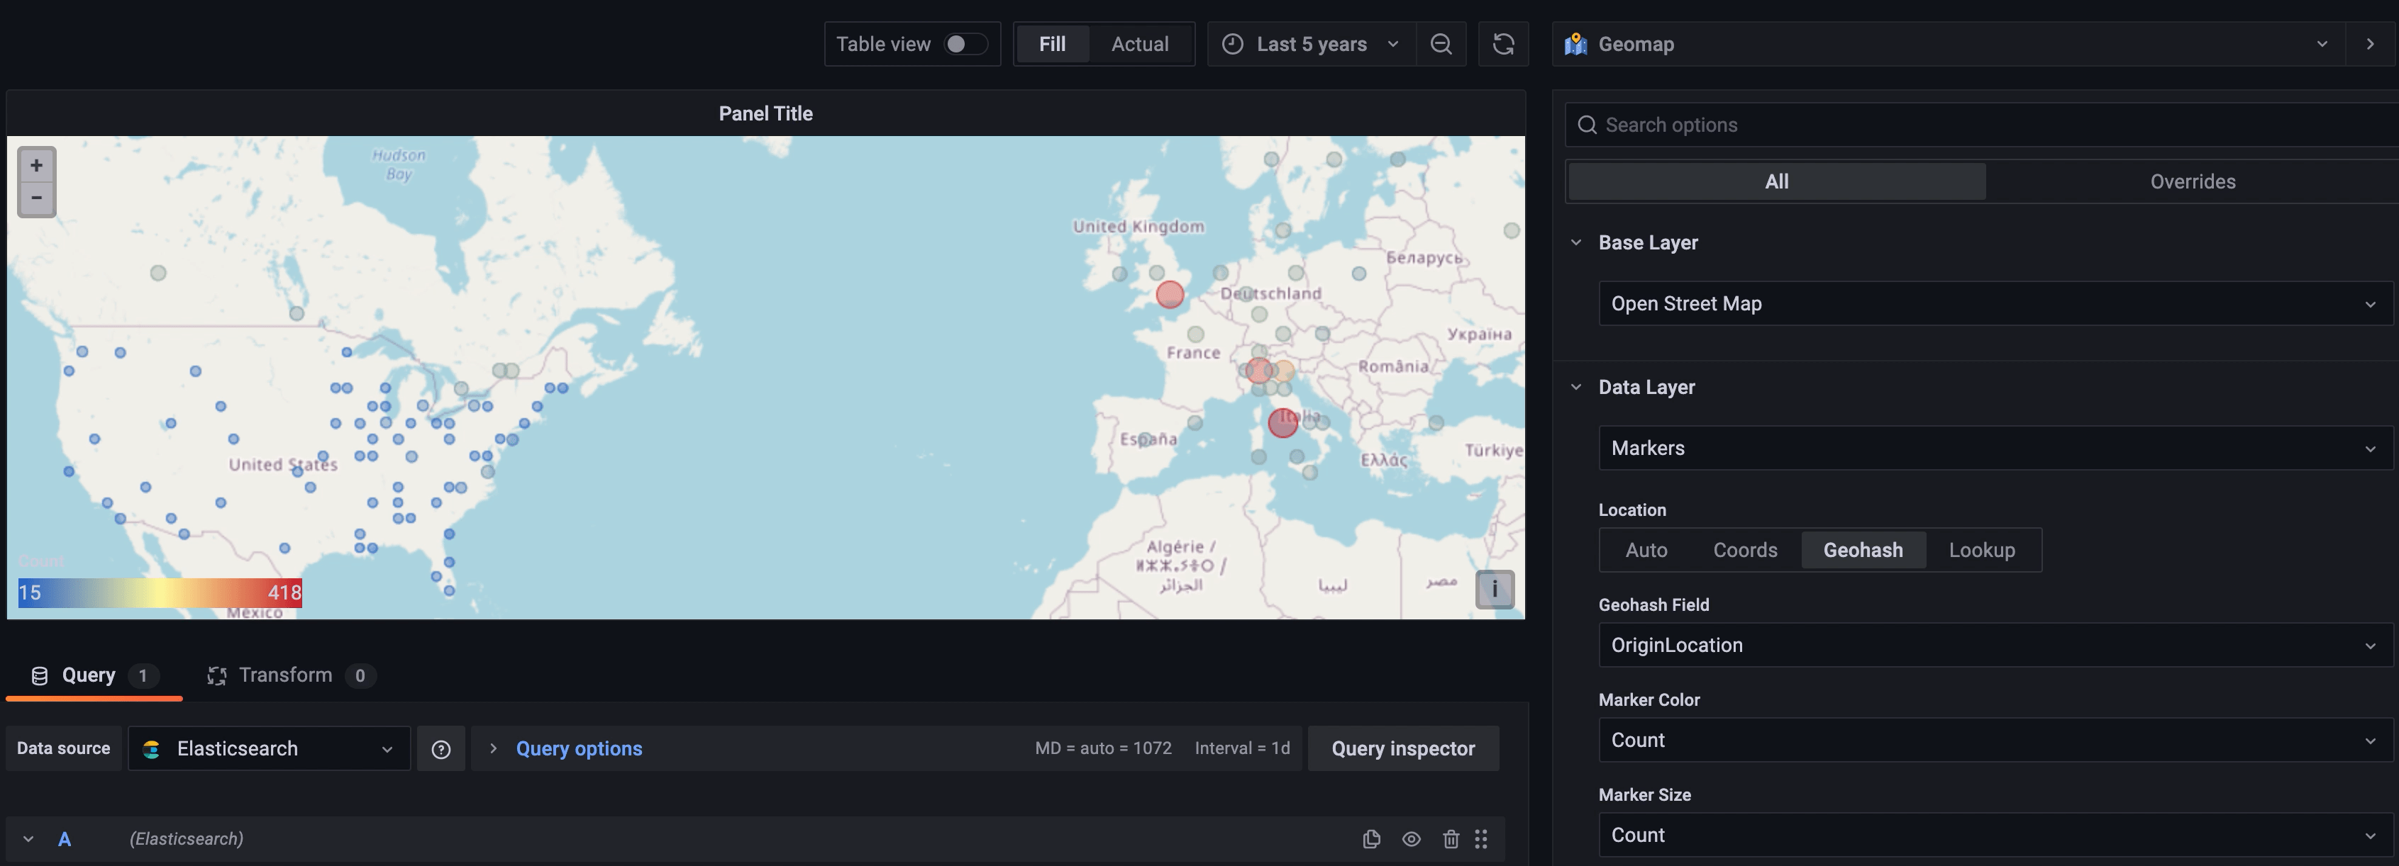Open the map attribution info button
This screenshot has width=2399, height=866.
(x=1494, y=589)
